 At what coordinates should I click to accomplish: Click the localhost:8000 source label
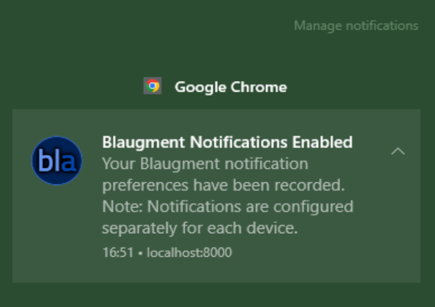(189, 252)
